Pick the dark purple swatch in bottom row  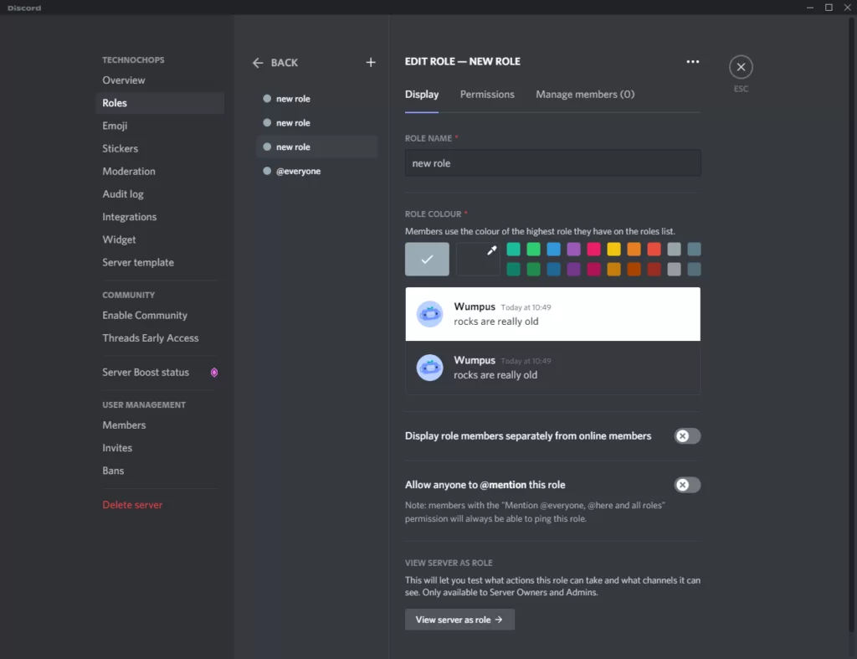573,269
